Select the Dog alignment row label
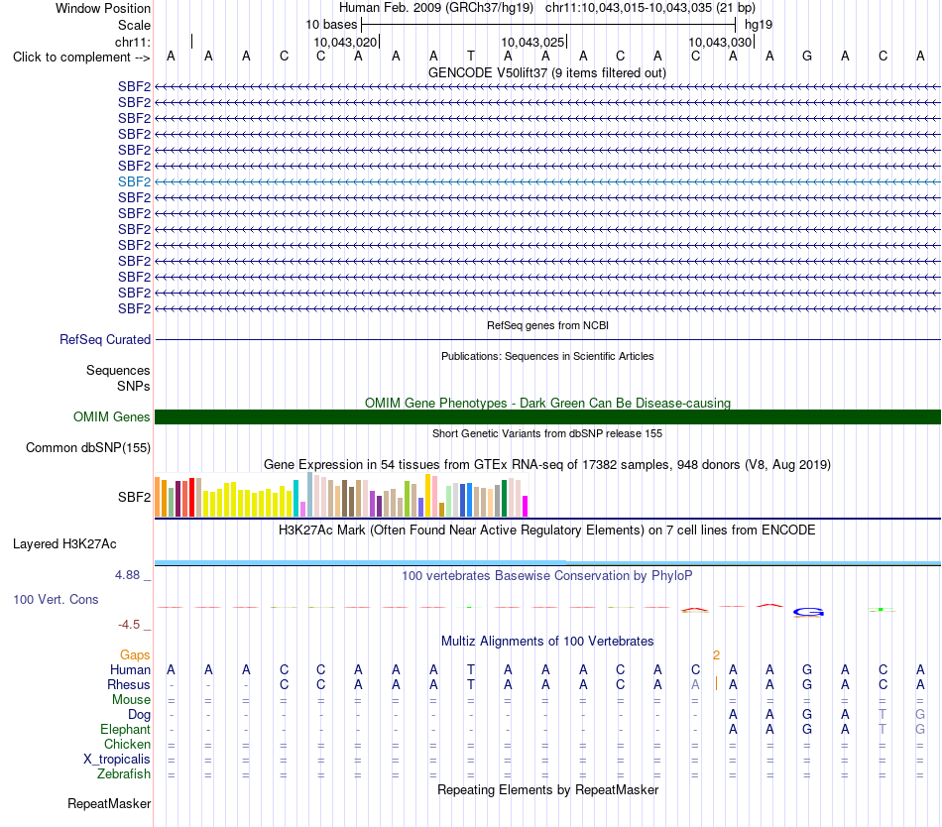The height and width of the screenshot is (827, 942). pyautogui.click(x=139, y=715)
